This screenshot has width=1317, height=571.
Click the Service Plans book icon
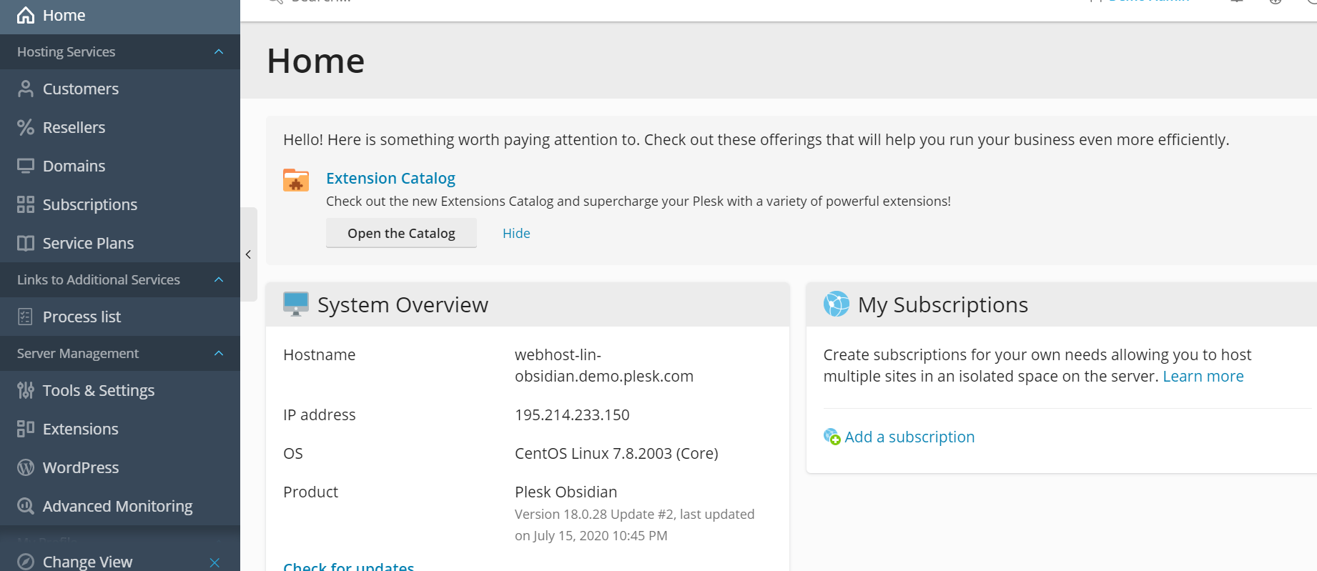click(x=26, y=243)
